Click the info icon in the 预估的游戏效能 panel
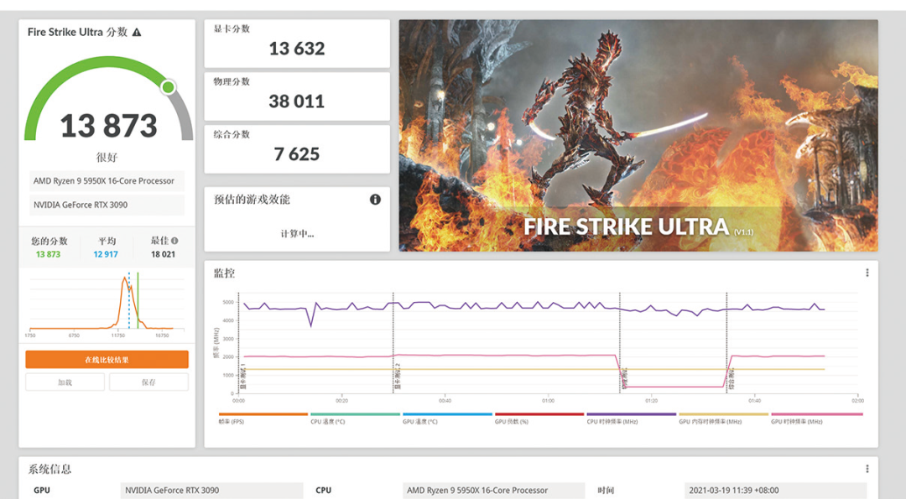This screenshot has width=906, height=499. click(375, 200)
